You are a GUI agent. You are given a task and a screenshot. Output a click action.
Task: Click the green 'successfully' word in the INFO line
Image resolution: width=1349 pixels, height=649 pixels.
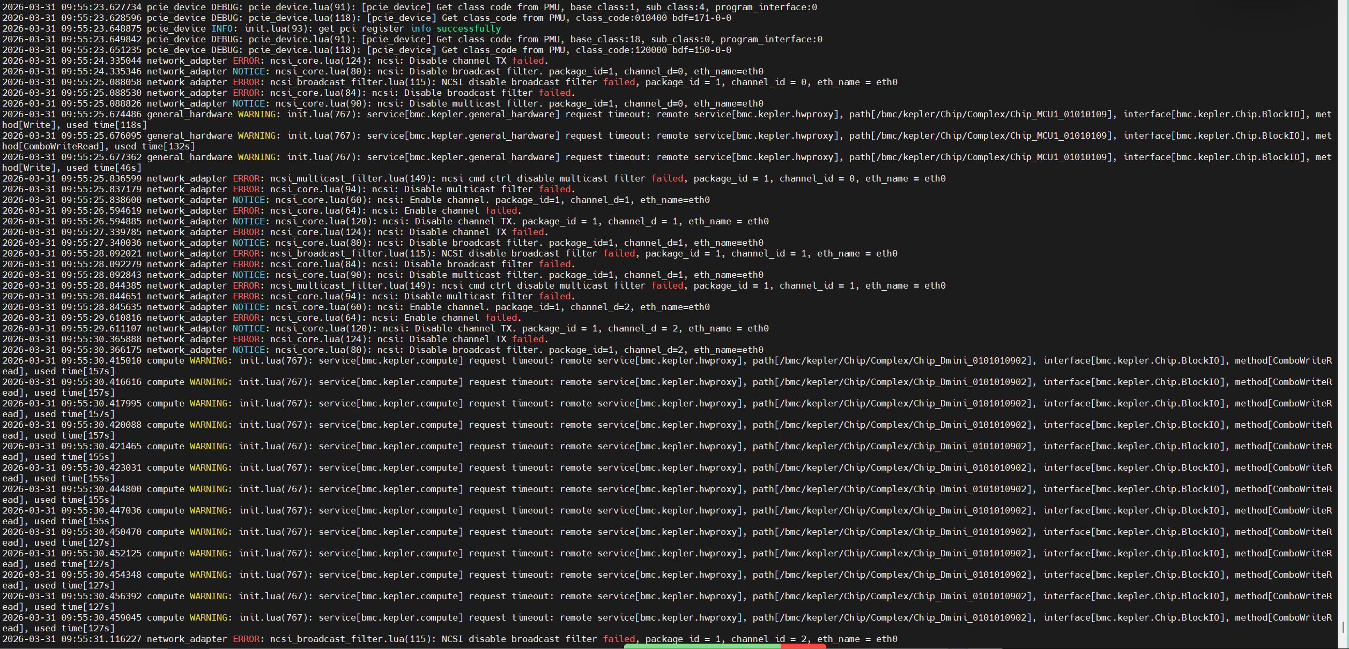(468, 28)
